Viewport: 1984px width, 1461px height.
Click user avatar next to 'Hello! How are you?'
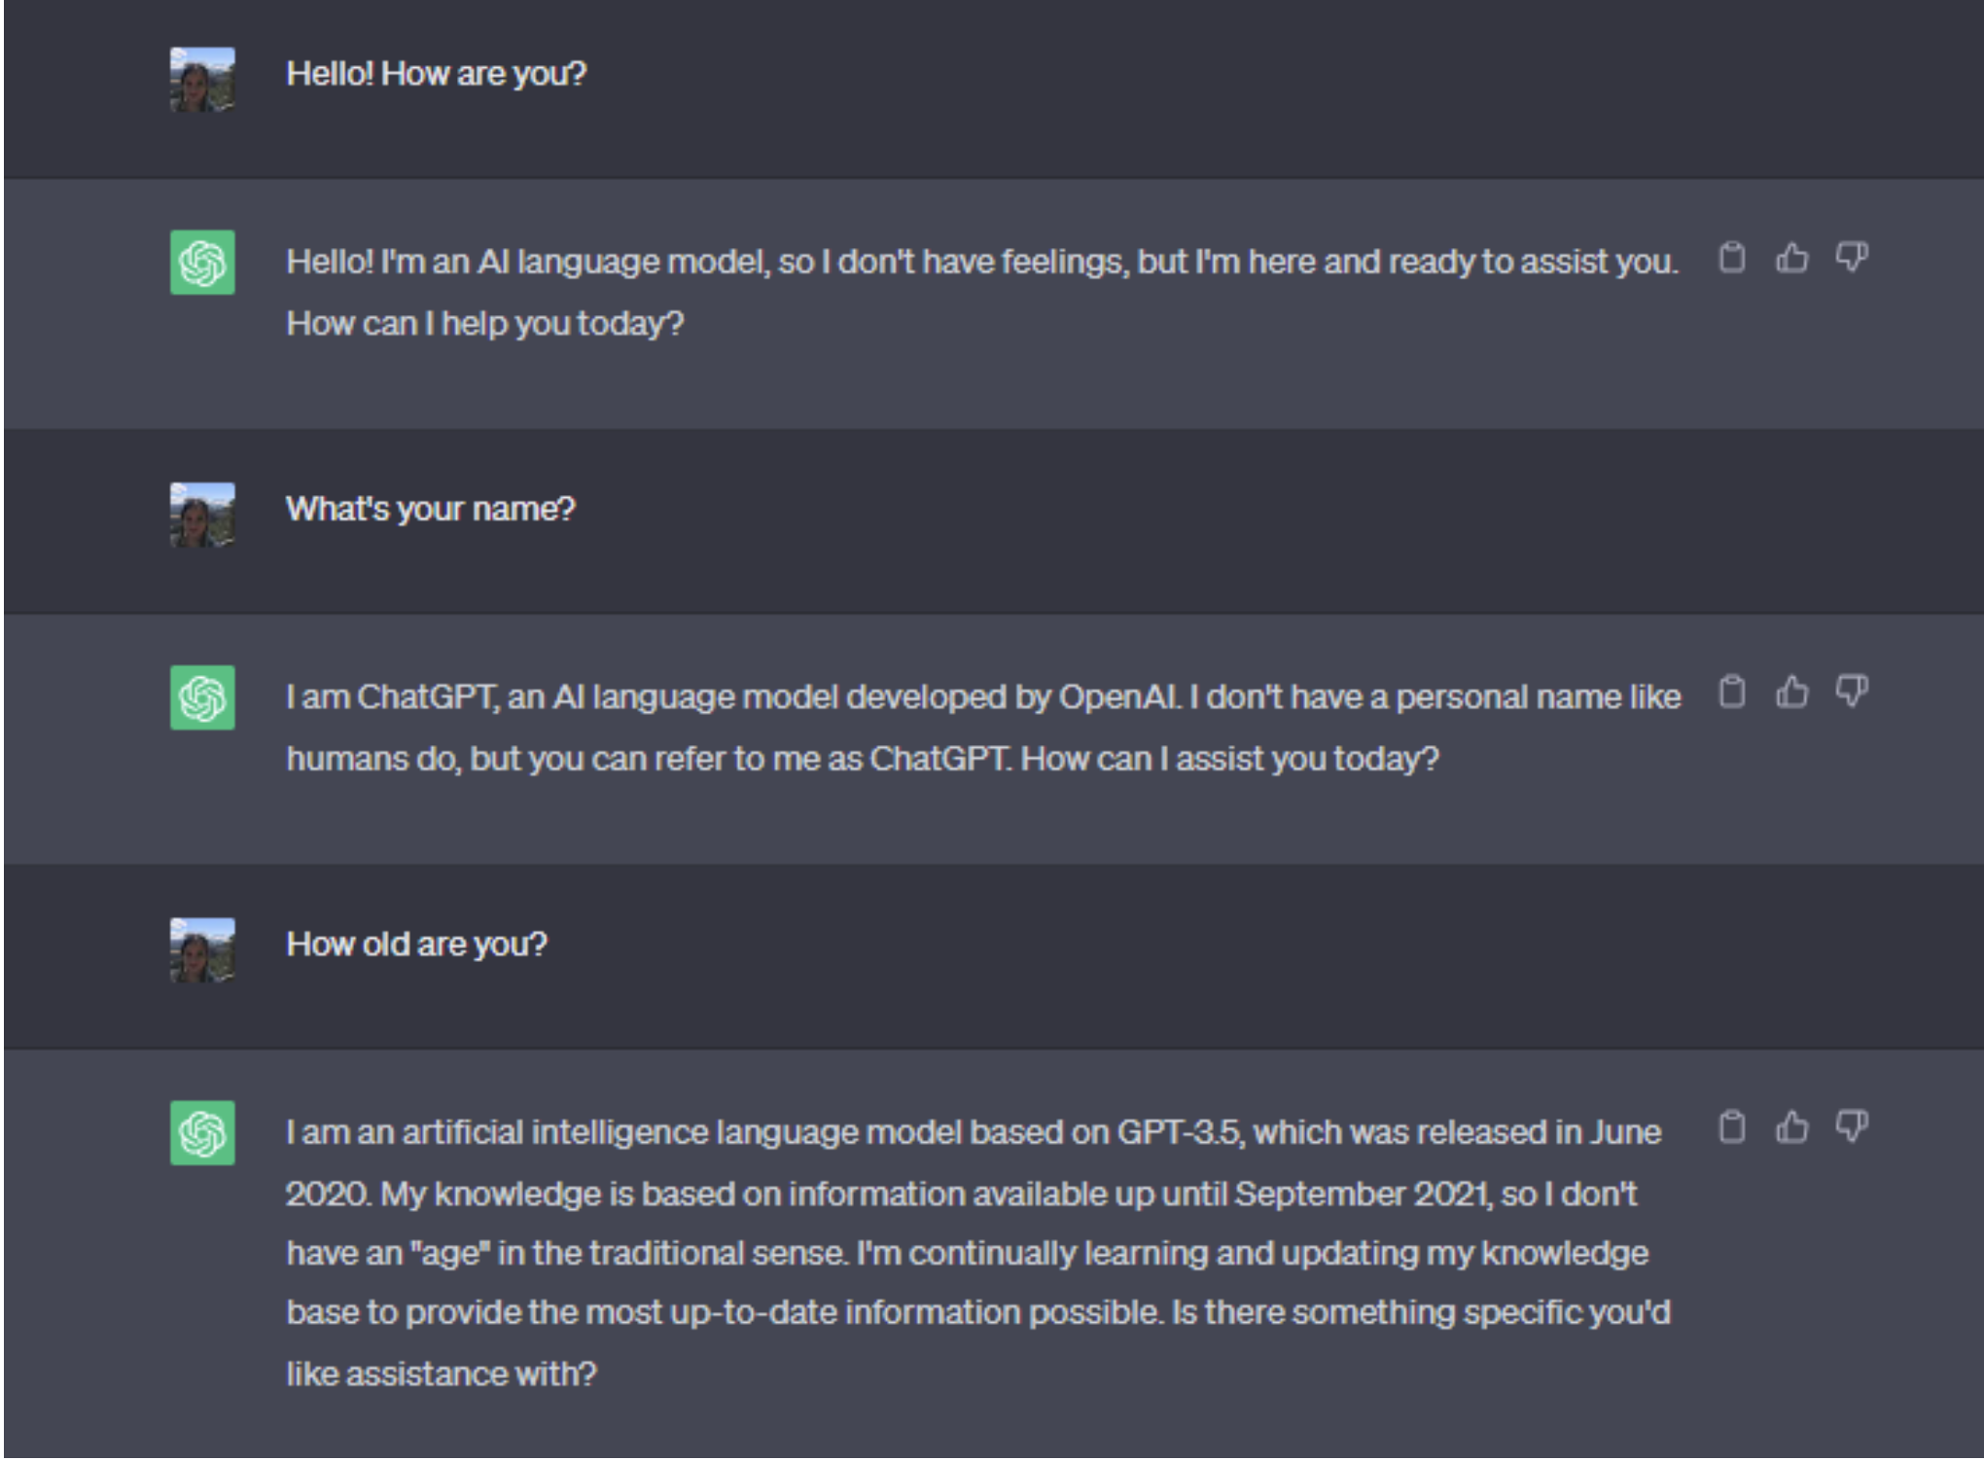click(x=202, y=80)
